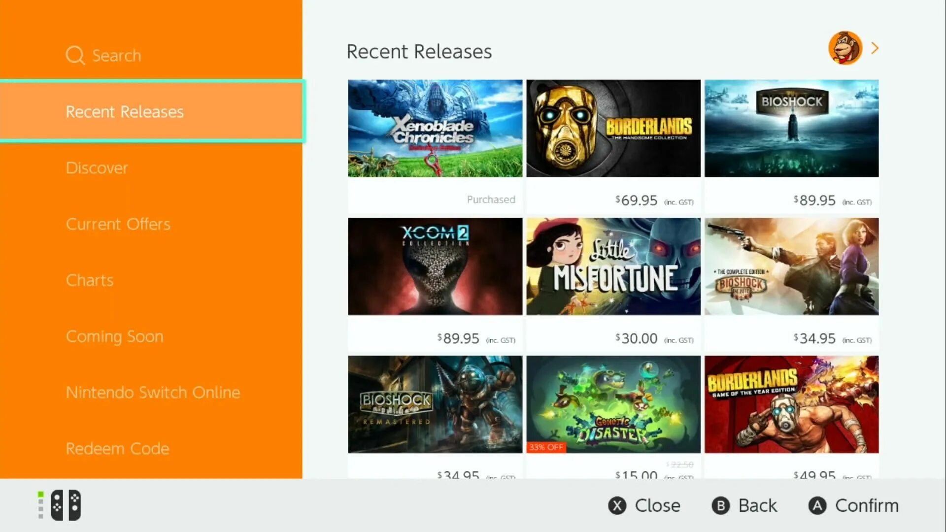Select Borderlands Handsome Collection thumbnail

click(613, 128)
